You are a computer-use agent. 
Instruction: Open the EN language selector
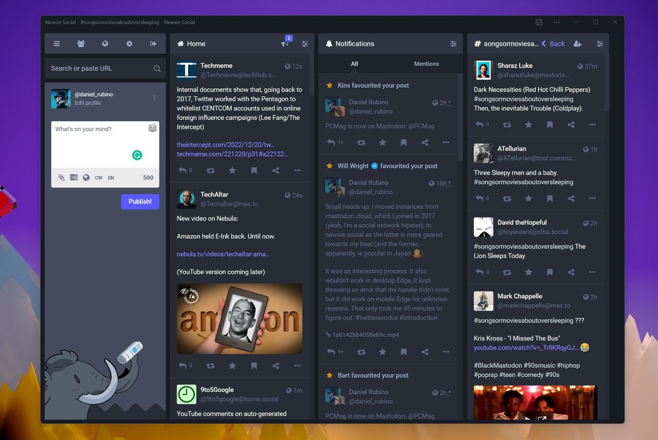click(x=111, y=178)
